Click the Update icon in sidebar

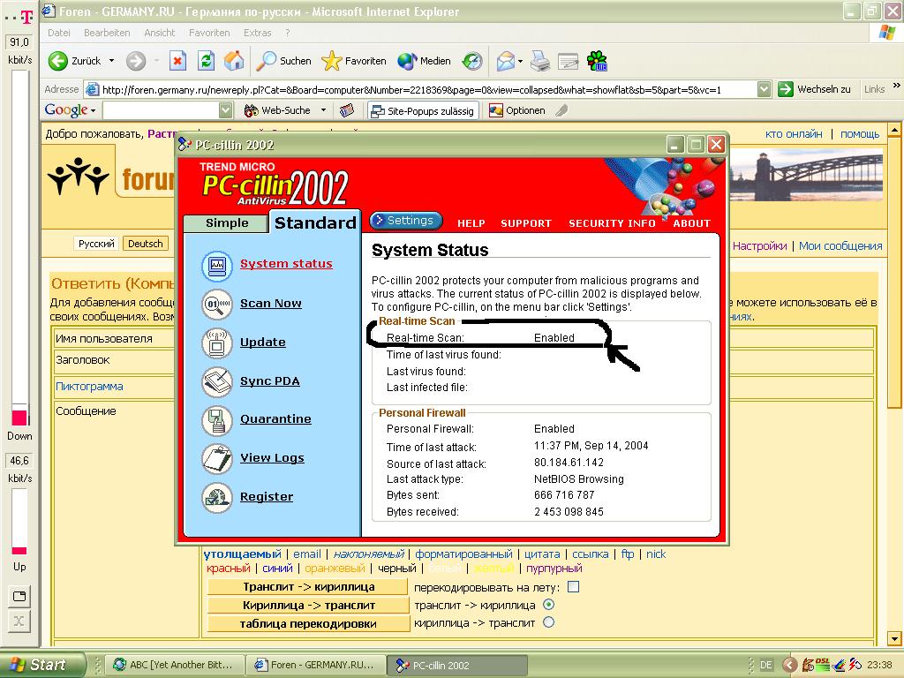click(216, 343)
